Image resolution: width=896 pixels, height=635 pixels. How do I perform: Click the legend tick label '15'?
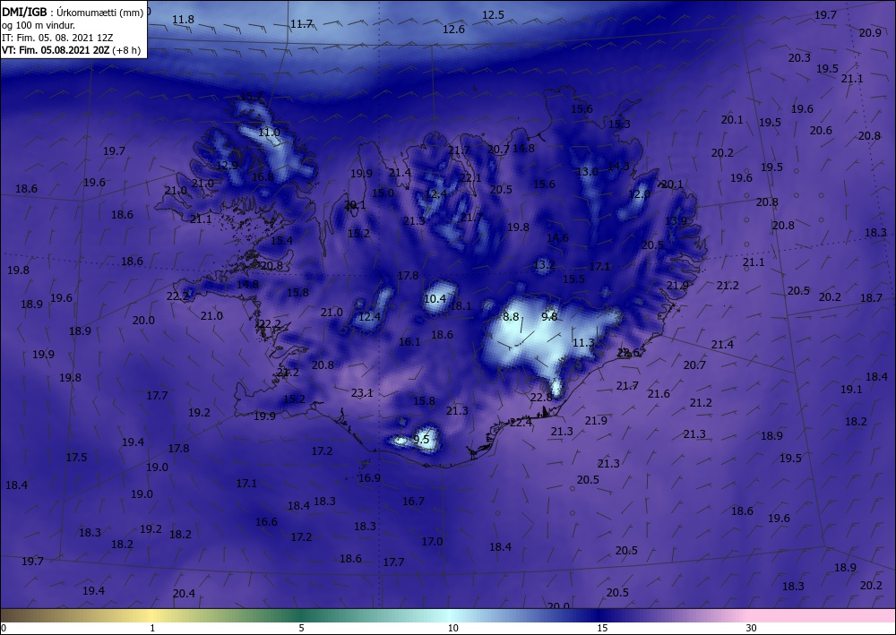tap(602, 629)
